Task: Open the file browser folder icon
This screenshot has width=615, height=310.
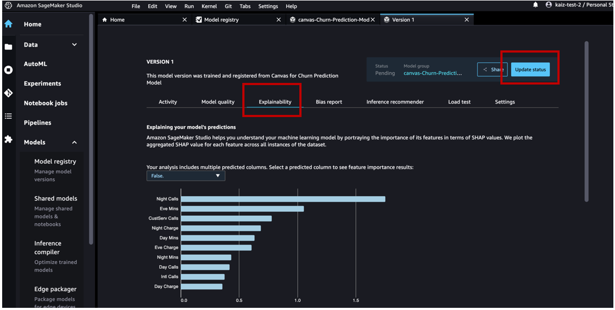Action: [8, 47]
